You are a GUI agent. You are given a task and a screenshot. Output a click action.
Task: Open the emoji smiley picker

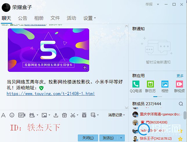pyautogui.click(x=12, y=115)
